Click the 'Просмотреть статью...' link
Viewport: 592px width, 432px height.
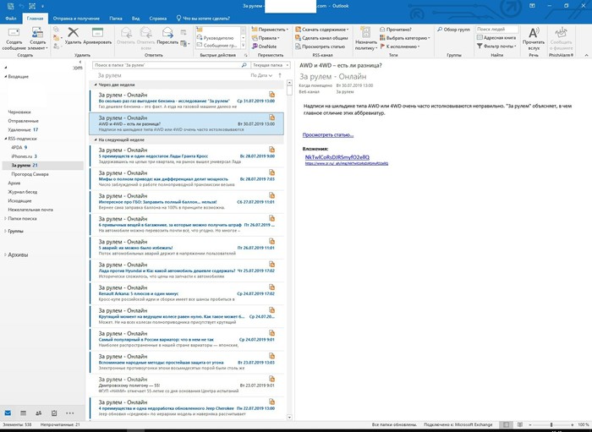click(328, 135)
